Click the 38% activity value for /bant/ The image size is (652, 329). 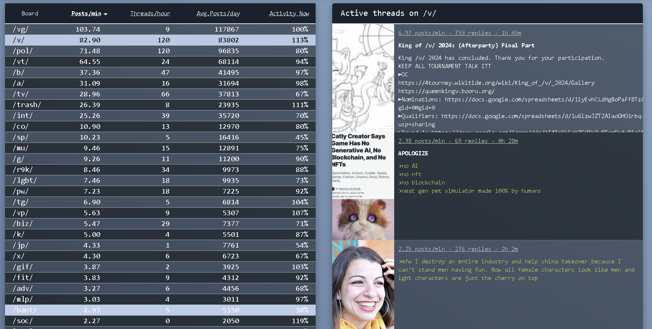click(302, 310)
